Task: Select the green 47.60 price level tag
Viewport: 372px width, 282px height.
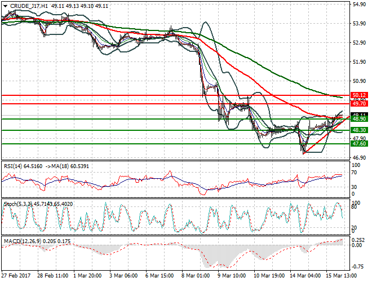Action: 359,144
